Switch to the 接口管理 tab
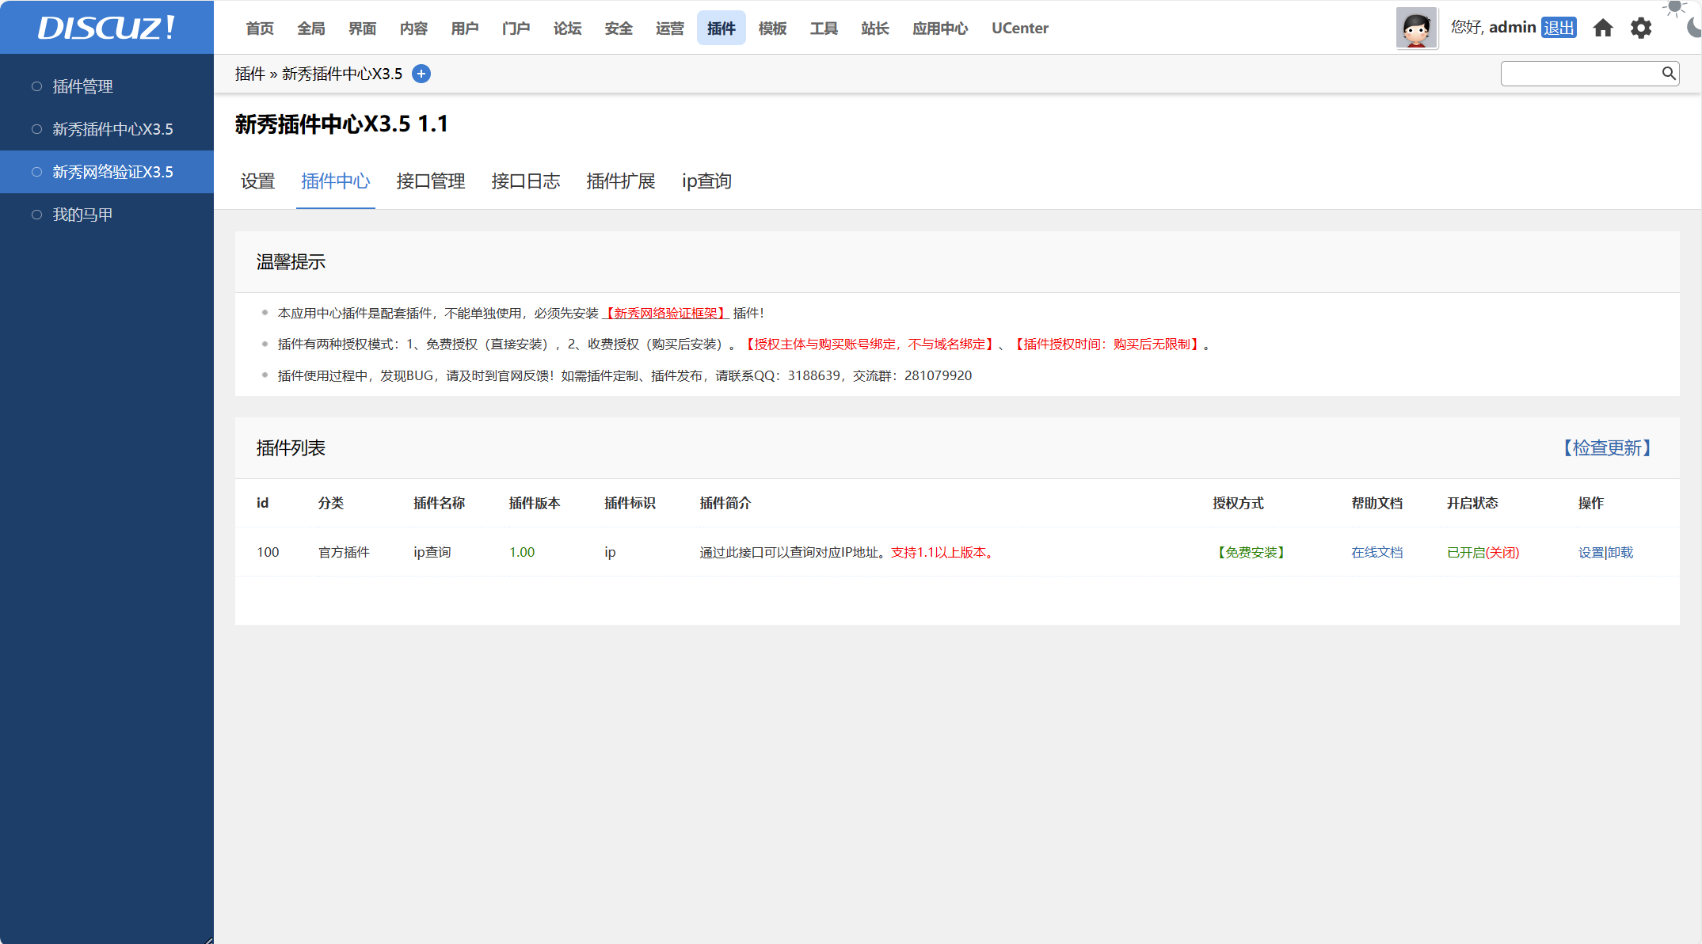The width and height of the screenshot is (1702, 944). (431, 181)
